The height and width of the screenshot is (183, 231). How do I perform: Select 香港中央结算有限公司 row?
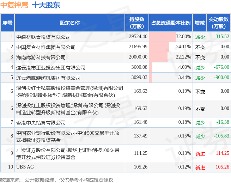pyautogui.click(x=115, y=122)
